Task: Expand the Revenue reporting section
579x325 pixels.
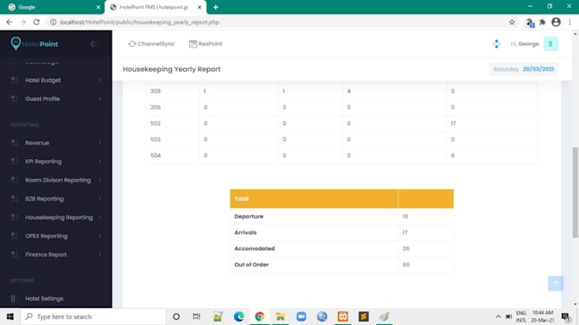Action: coord(56,143)
